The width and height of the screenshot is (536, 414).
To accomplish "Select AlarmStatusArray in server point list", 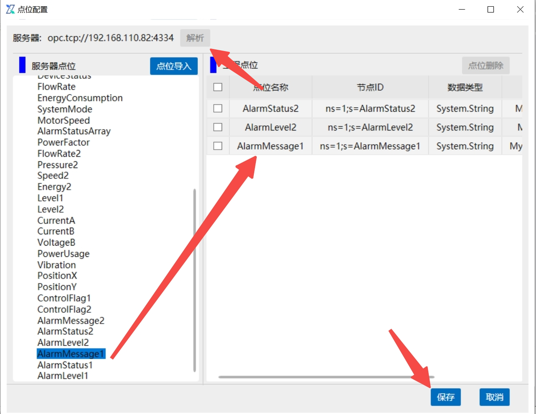I will [x=74, y=131].
